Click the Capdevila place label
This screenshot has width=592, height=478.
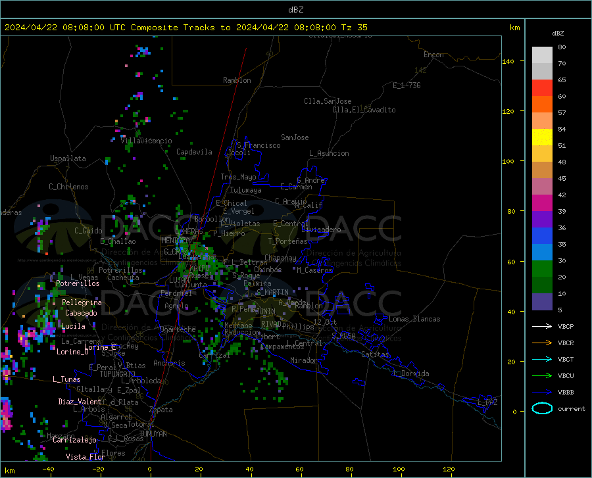[x=194, y=152]
